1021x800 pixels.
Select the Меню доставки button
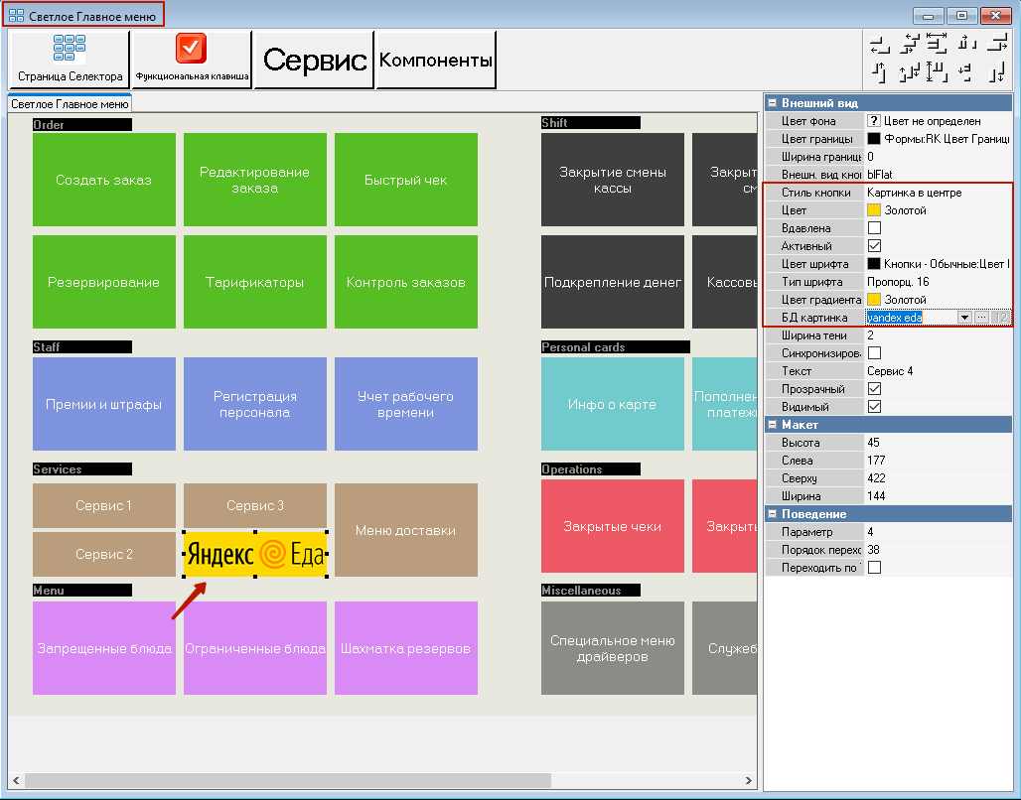coord(405,530)
